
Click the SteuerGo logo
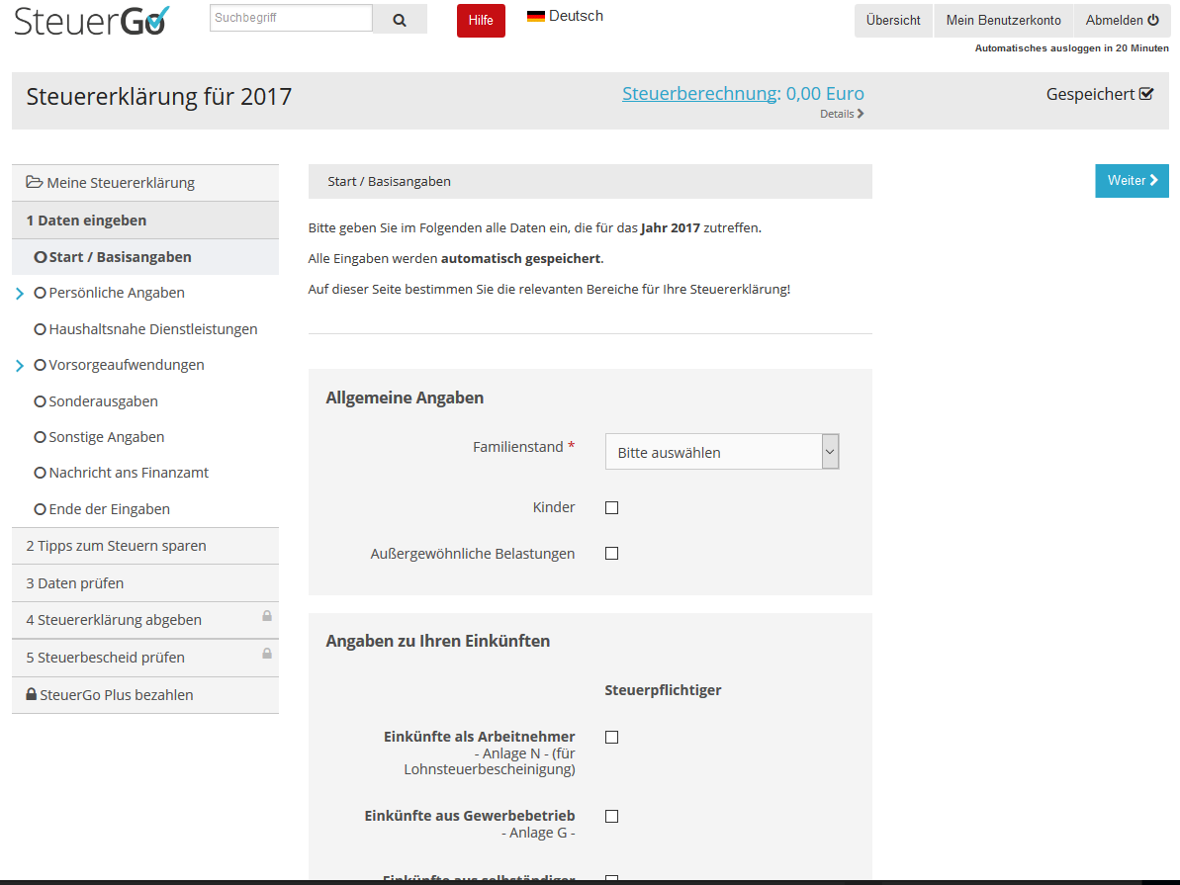(x=92, y=21)
